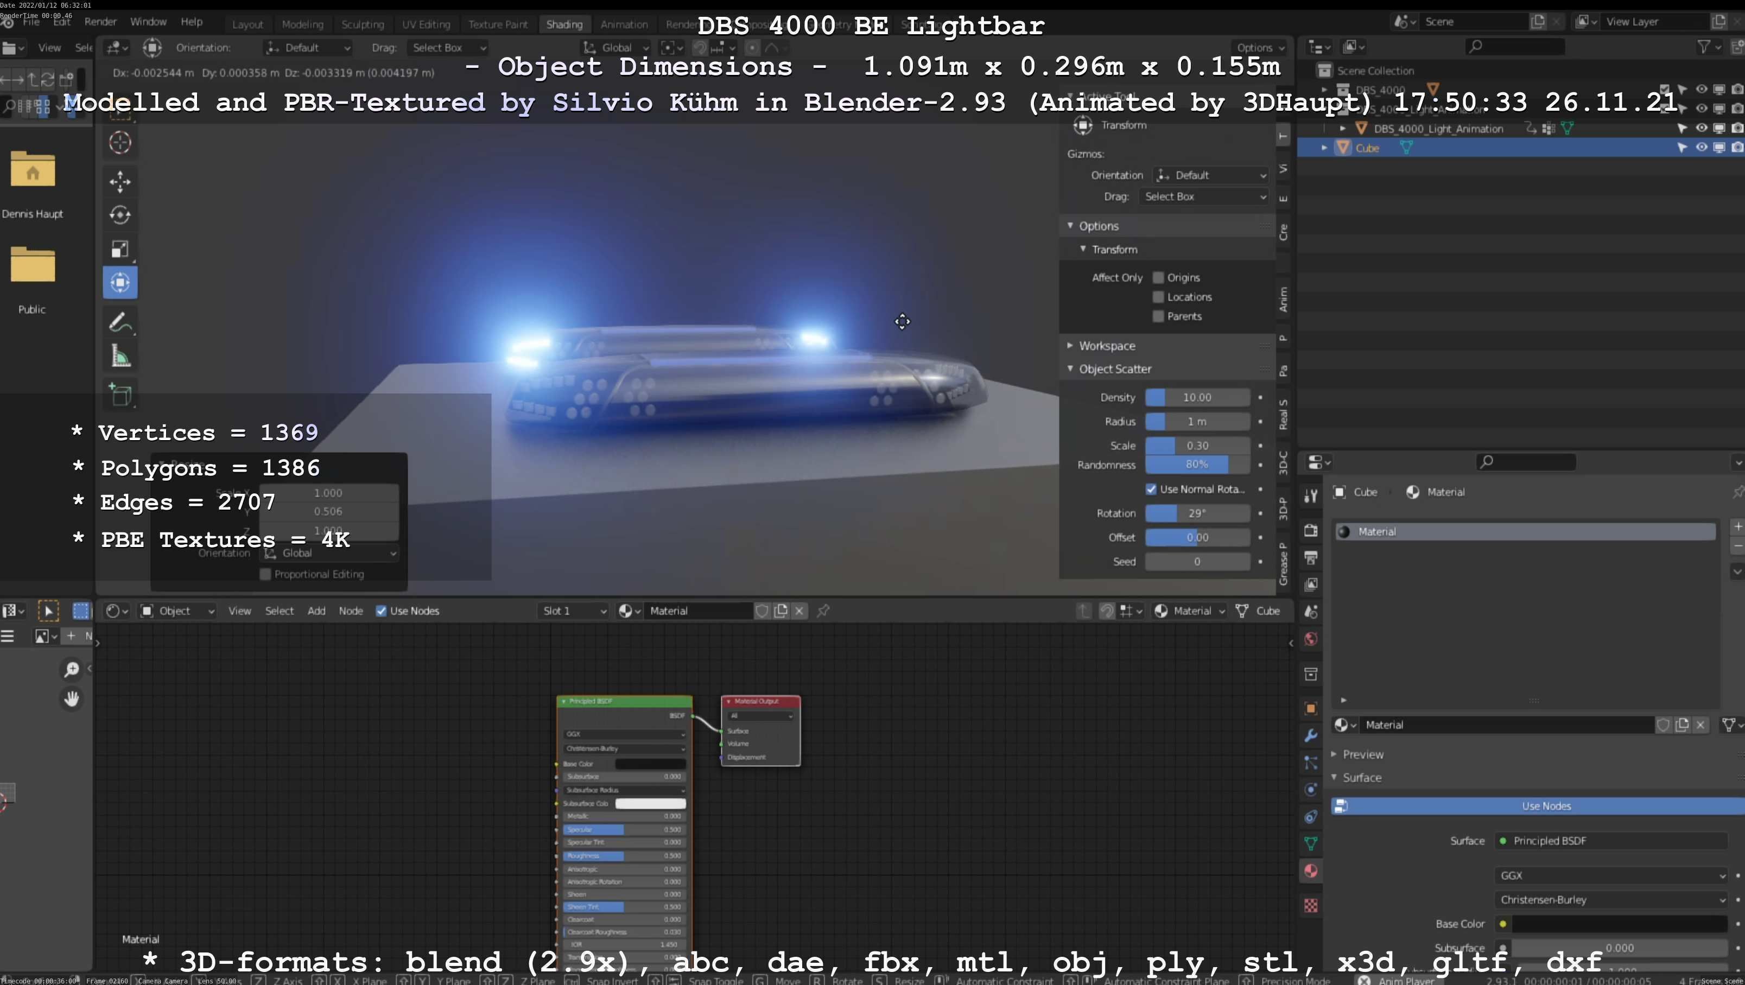Click Surface Principled BSDF shader button

[x=1610, y=841]
